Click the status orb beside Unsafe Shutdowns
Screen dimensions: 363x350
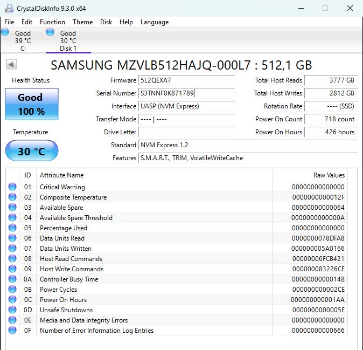(x=12, y=310)
